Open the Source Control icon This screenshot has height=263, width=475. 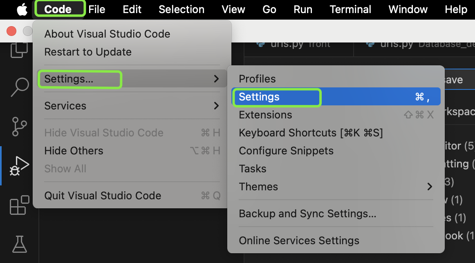pyautogui.click(x=20, y=127)
